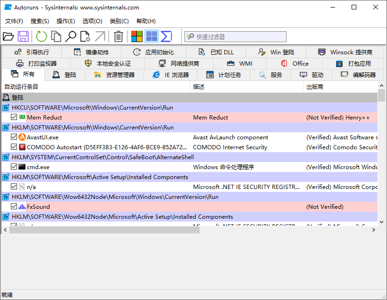
Task: Toggle the blue Windows entries filter icon
Action: [x=151, y=36]
